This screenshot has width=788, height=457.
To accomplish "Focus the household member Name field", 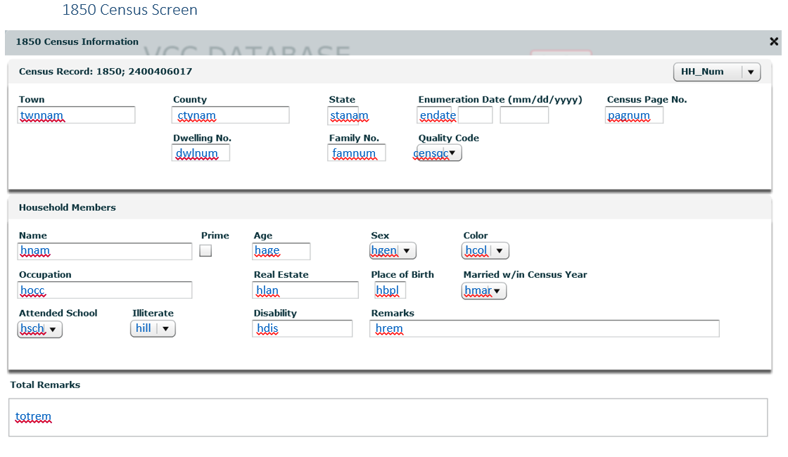I will point(105,251).
